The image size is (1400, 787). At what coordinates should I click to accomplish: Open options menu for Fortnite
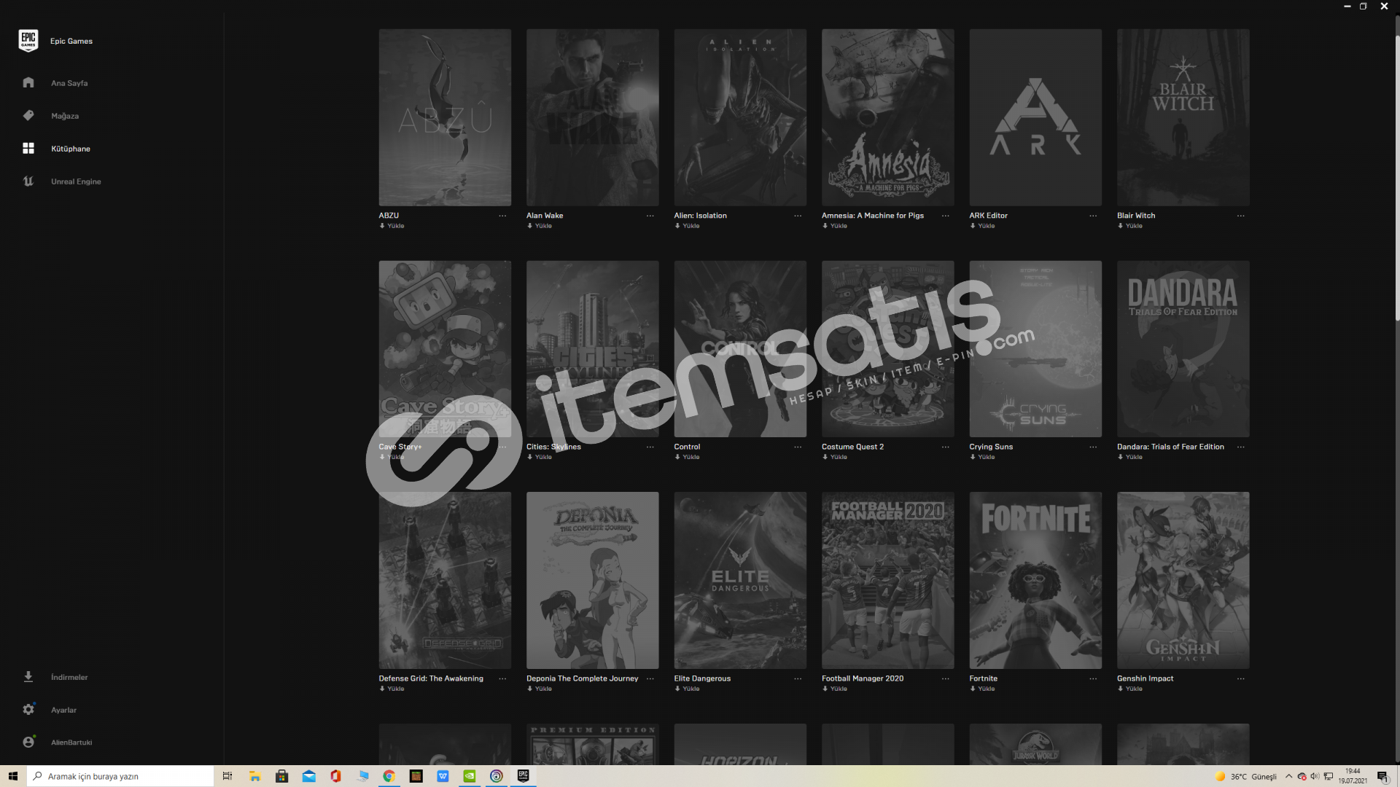pos(1093,678)
